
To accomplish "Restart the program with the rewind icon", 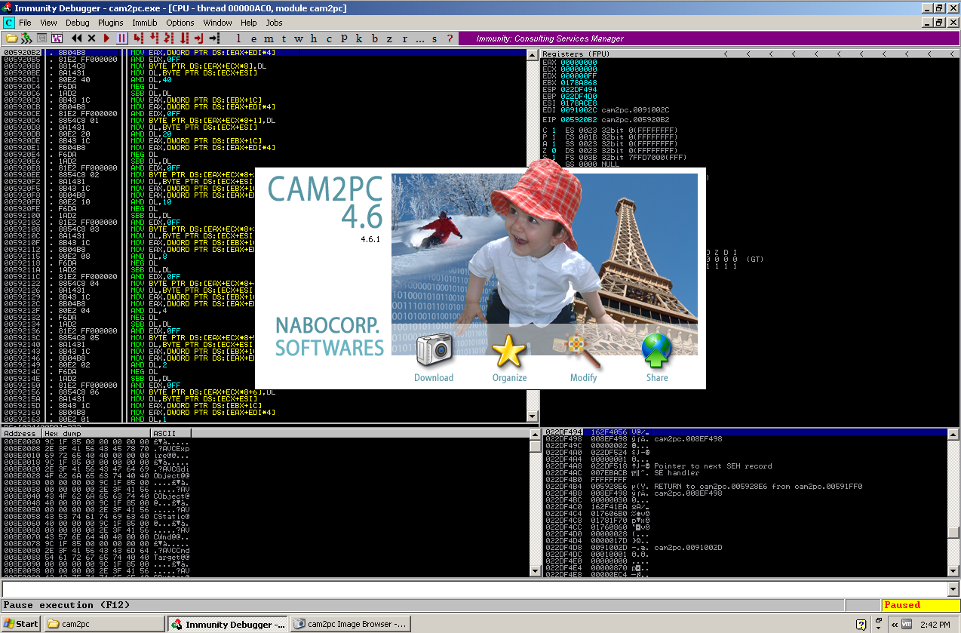I will [77, 38].
